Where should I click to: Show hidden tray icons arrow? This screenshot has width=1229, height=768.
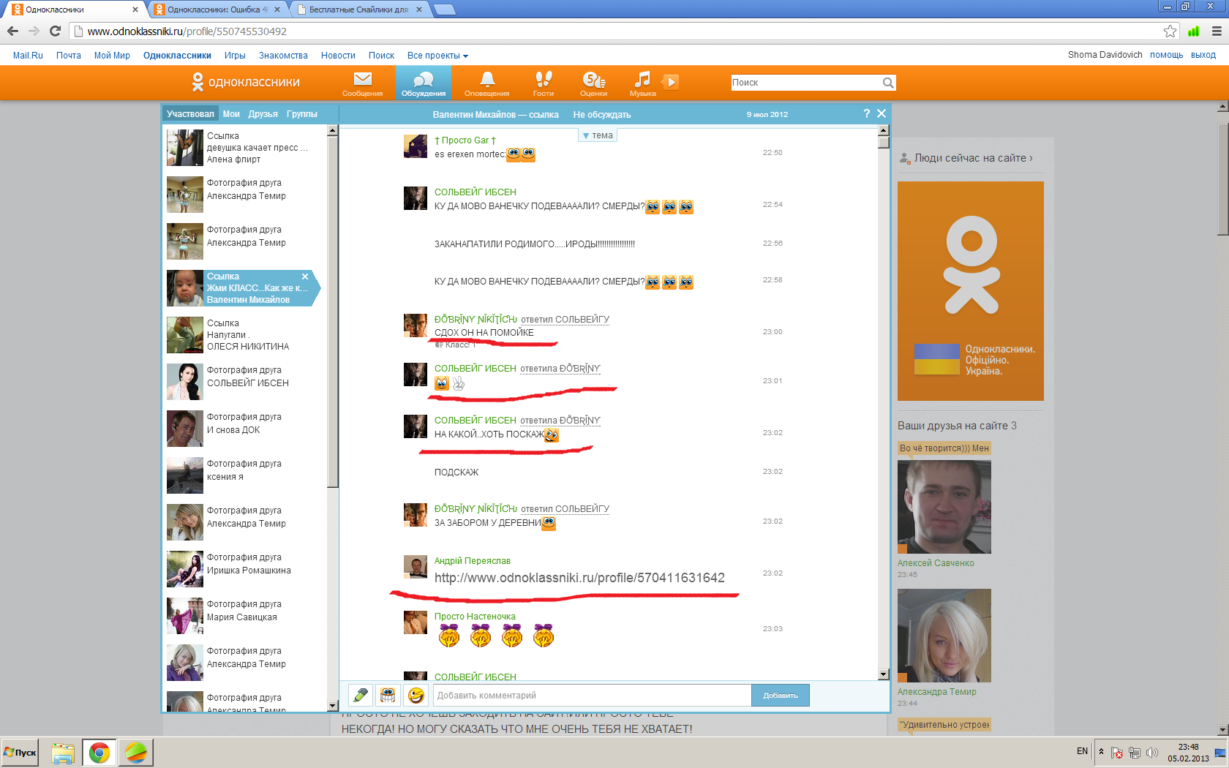(1101, 752)
